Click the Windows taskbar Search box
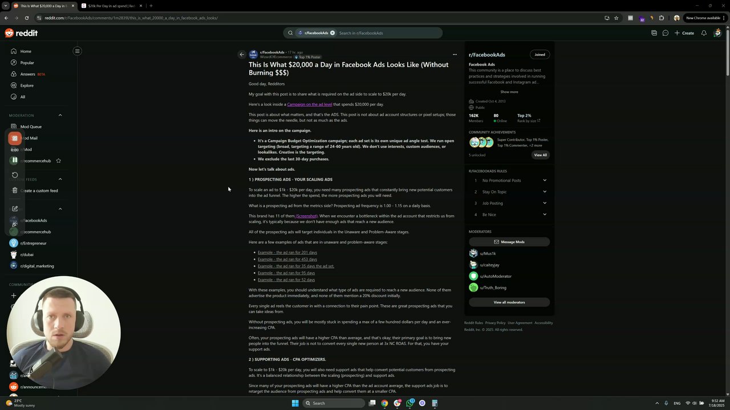Screen dimensions: 730x410 point(334,403)
